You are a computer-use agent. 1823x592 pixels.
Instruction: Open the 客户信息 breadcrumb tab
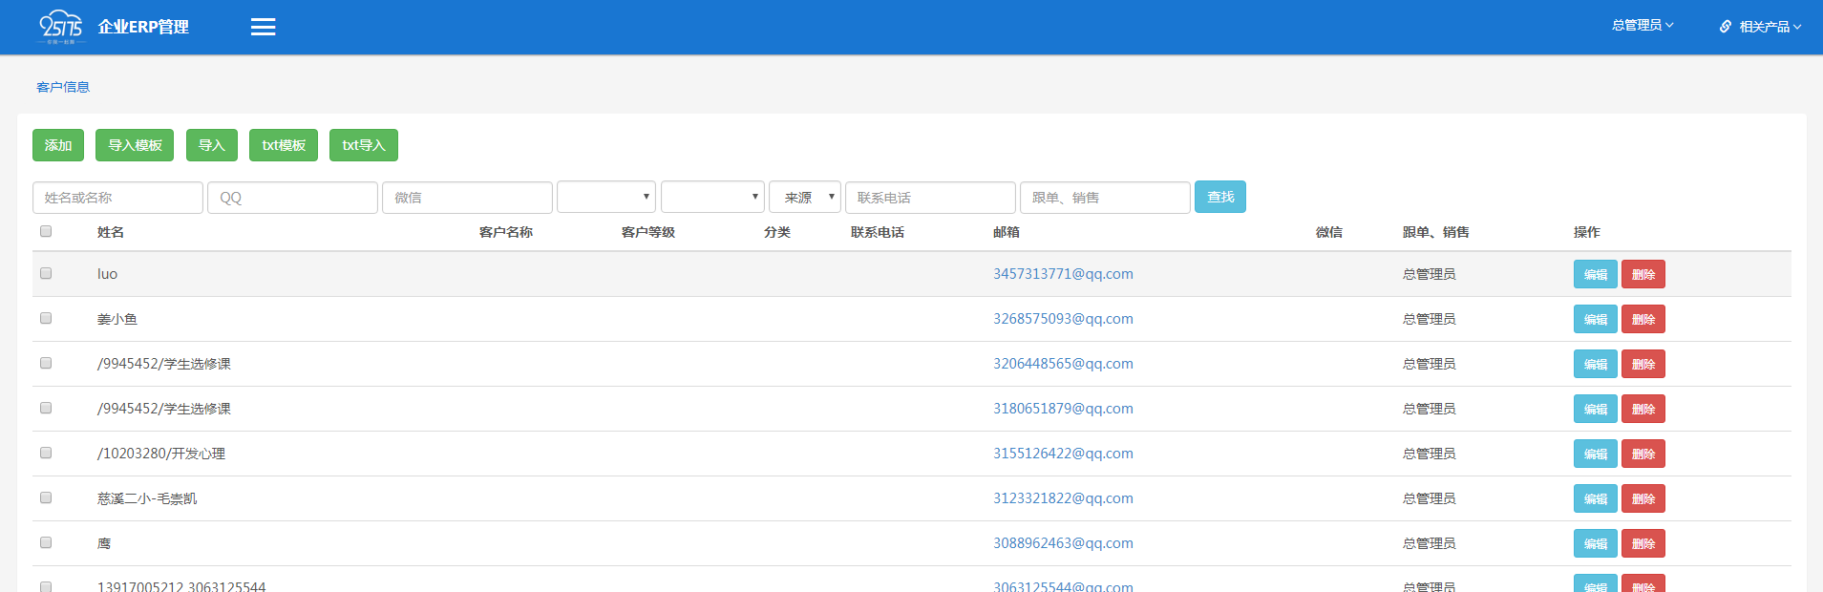[63, 87]
